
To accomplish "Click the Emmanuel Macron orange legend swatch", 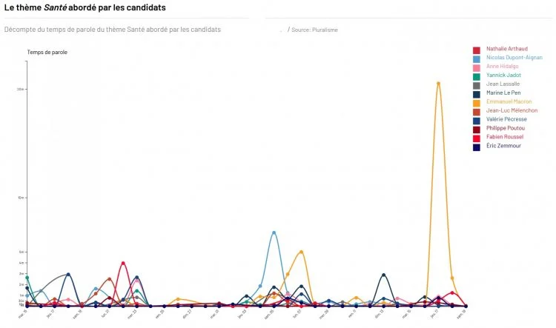I will [x=476, y=104].
